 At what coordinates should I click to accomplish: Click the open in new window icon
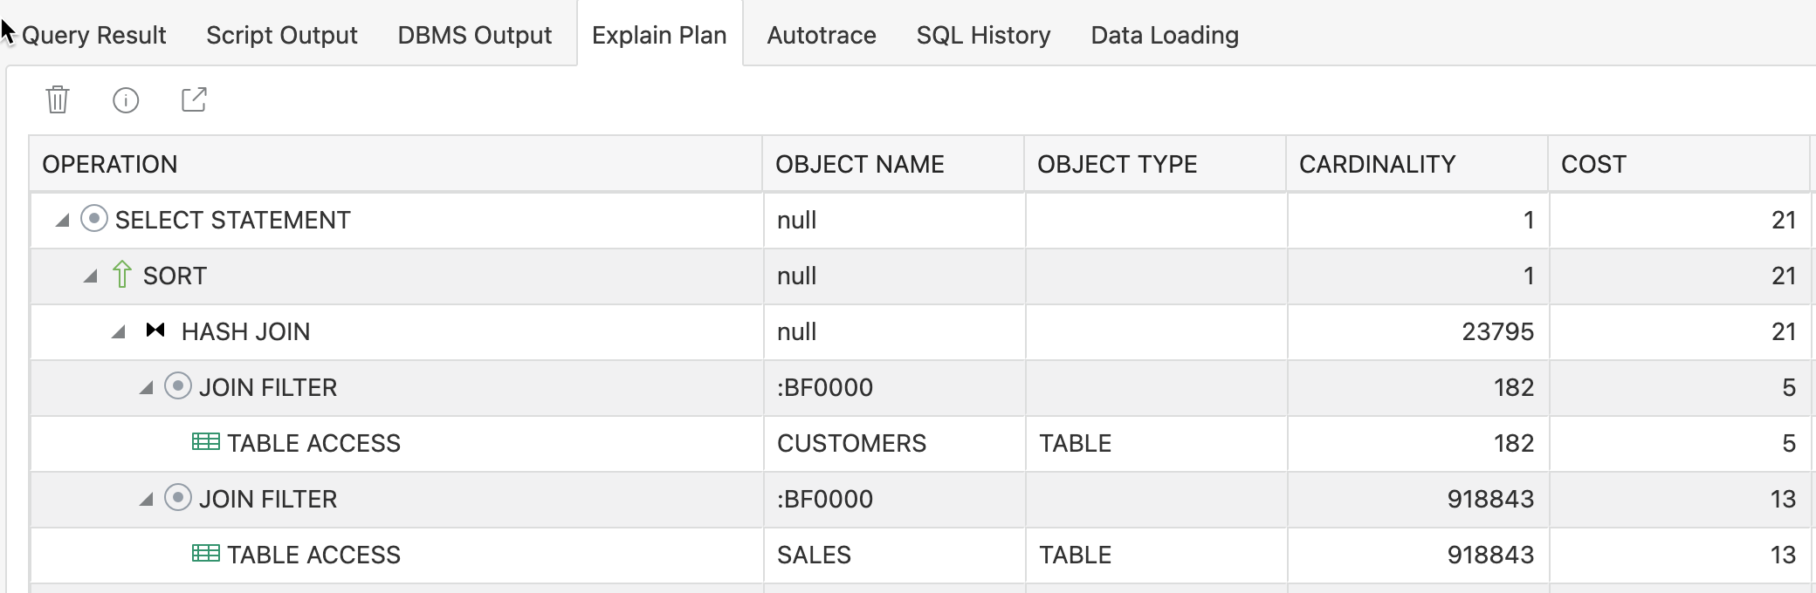tap(194, 99)
